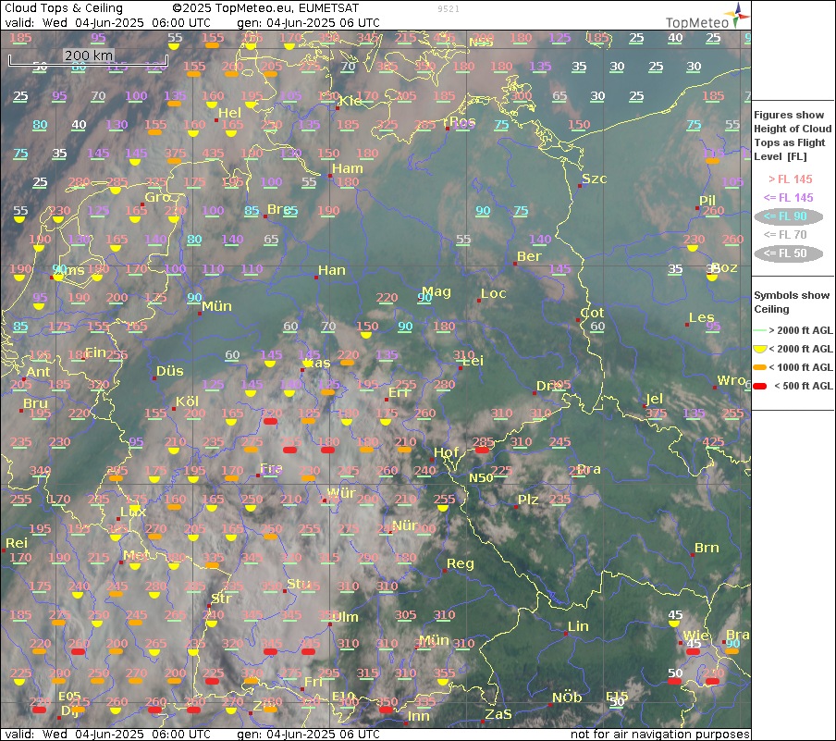The width and height of the screenshot is (836, 741).
Task: Click the '©2025 TopMeteo.eu, EUMETSAT' copyright text
Action: click(265, 8)
